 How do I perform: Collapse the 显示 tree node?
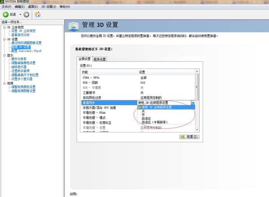pos(4,56)
